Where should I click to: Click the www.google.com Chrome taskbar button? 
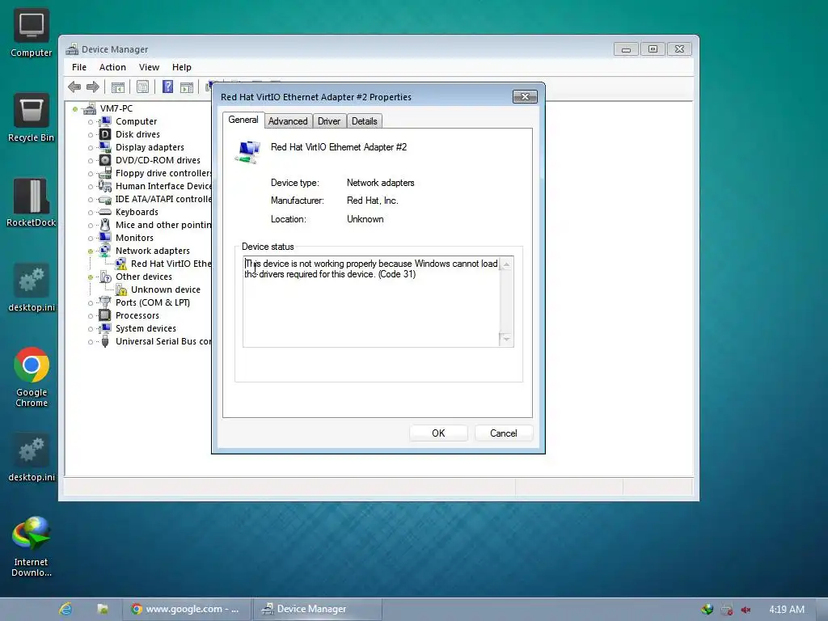186,609
